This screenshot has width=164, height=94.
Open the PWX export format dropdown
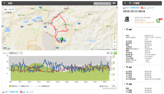102,3
